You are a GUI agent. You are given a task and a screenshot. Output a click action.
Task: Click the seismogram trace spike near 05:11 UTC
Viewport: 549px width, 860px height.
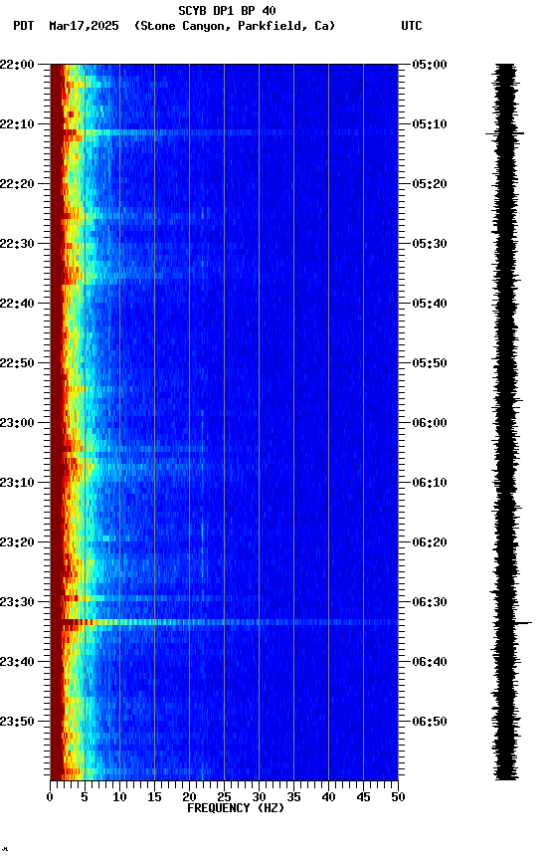click(504, 133)
